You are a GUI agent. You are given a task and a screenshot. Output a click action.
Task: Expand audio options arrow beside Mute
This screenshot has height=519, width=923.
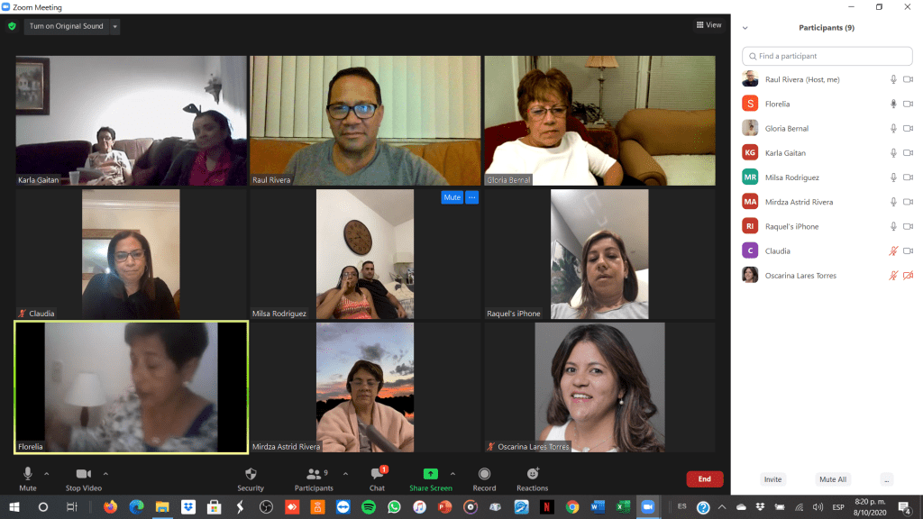[47, 473]
